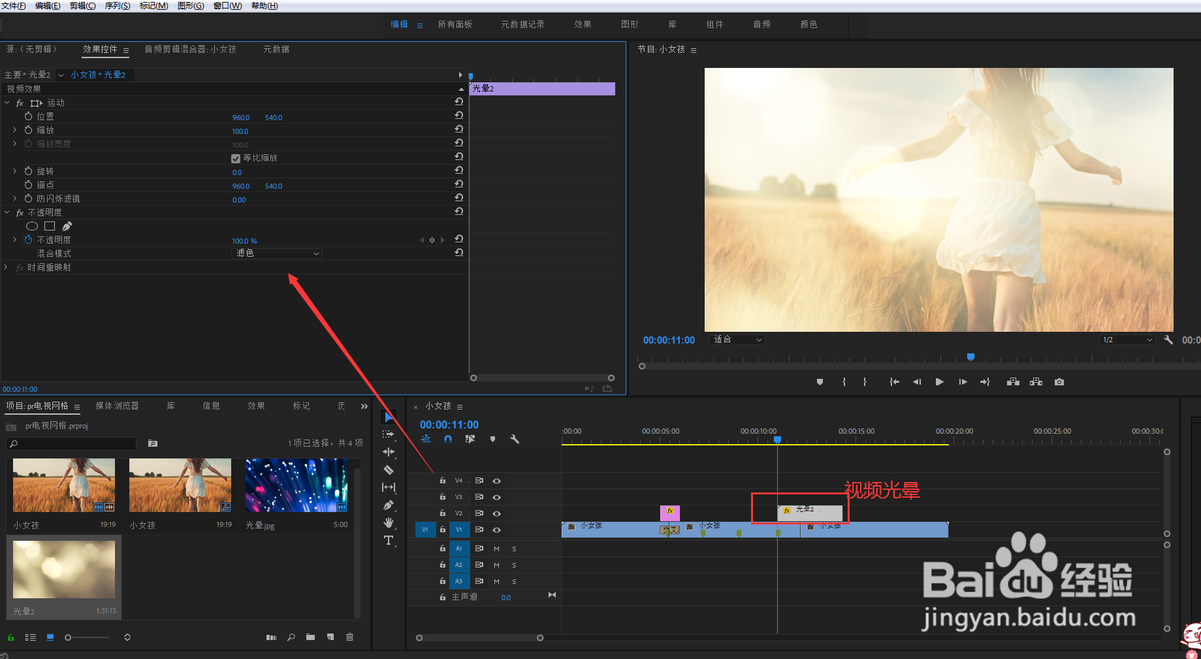Hide the V3 track output with eye icon
The width and height of the screenshot is (1201, 659).
click(496, 497)
